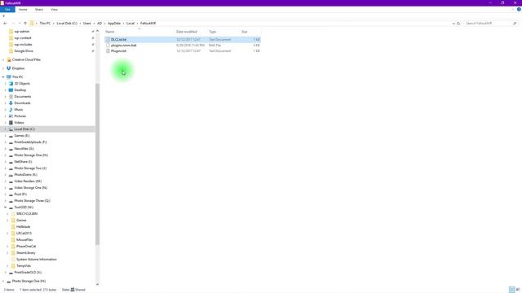Viewport: 522px width, 293px height.
Task: Open wp-admin quick access folder
Action: pyautogui.click(x=22, y=32)
